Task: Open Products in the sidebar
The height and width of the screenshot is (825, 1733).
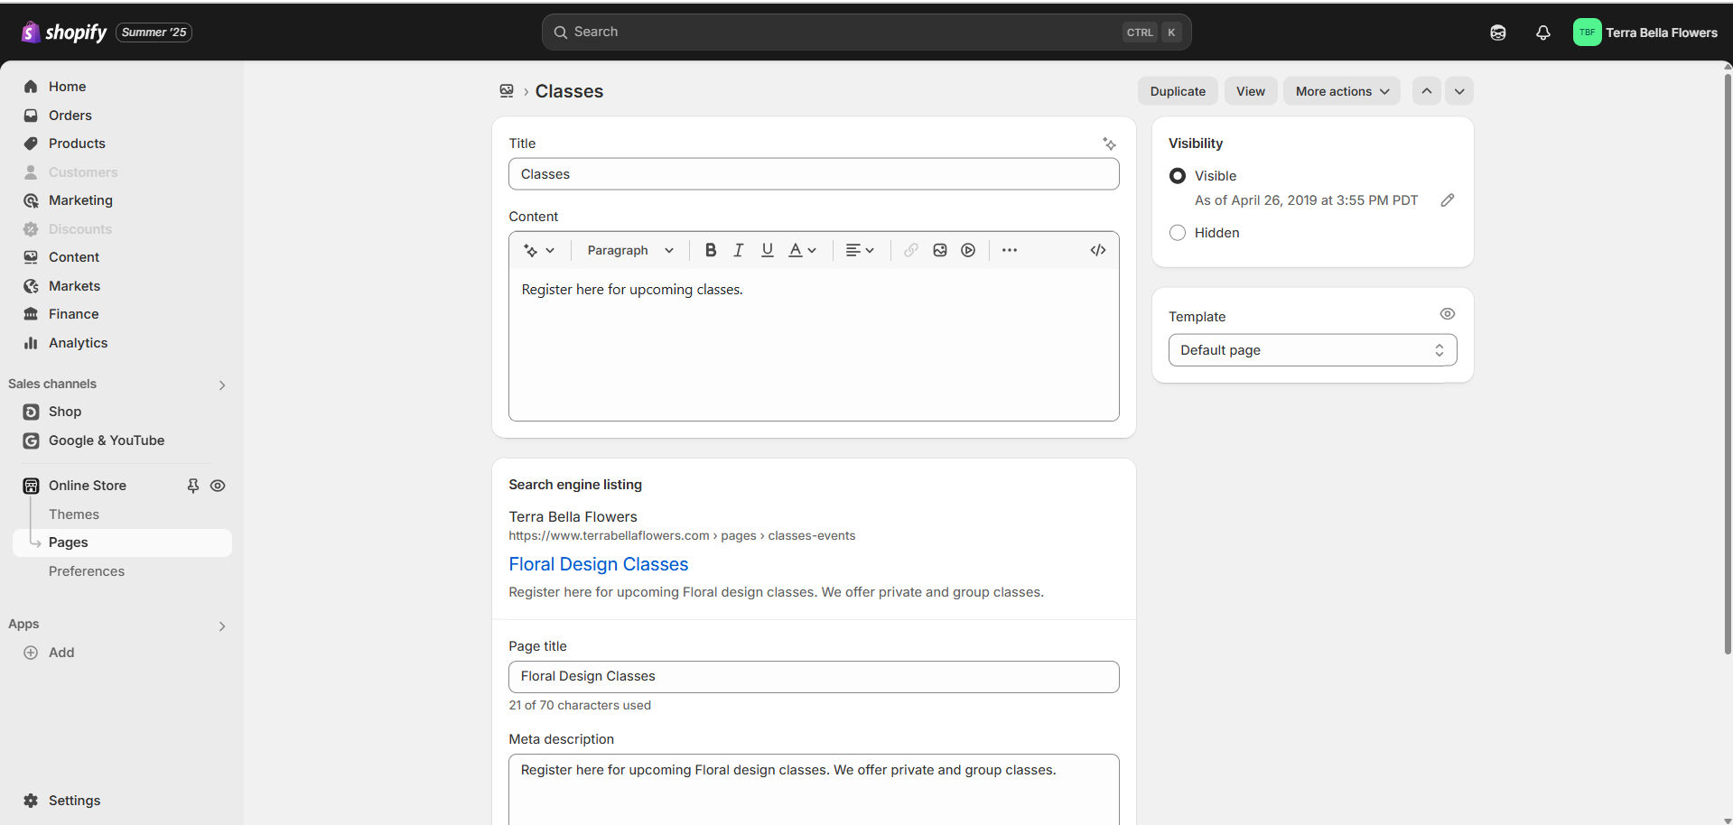Action: point(77,144)
